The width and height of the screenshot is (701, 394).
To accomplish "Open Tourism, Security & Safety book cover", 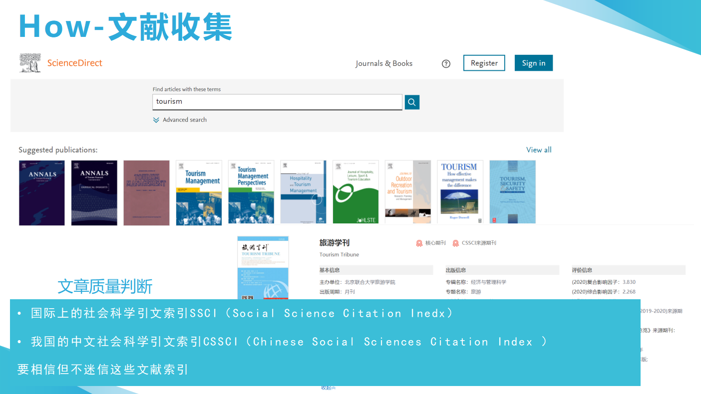I will click(x=512, y=192).
